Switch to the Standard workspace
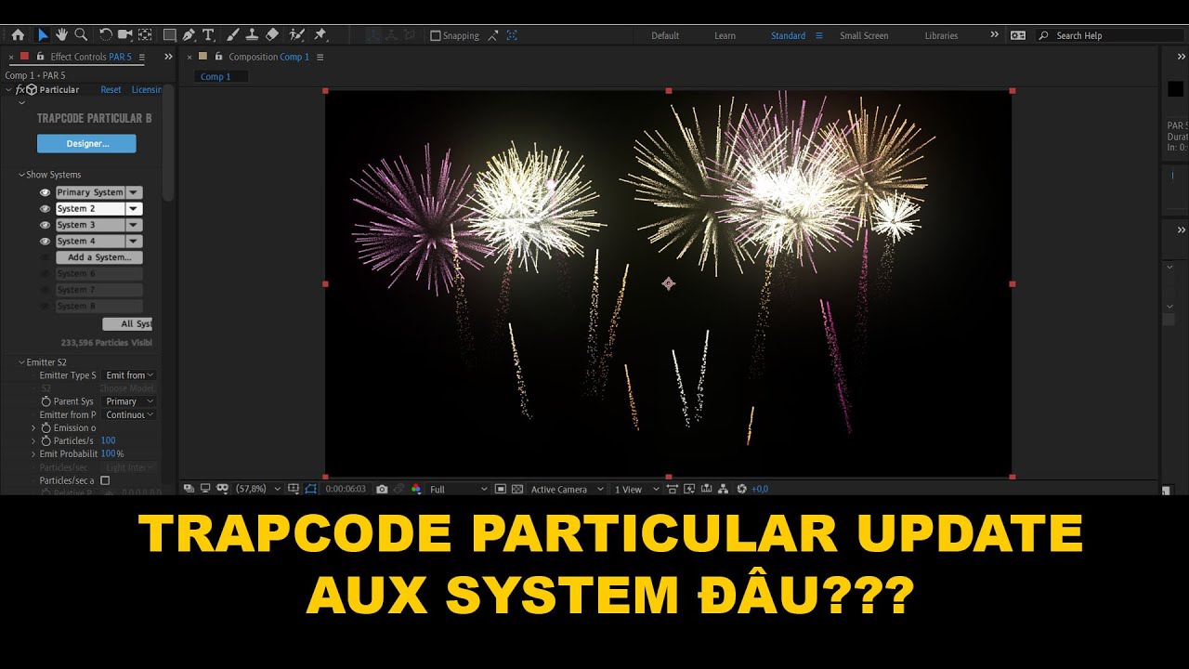The width and height of the screenshot is (1189, 669). pos(788,36)
